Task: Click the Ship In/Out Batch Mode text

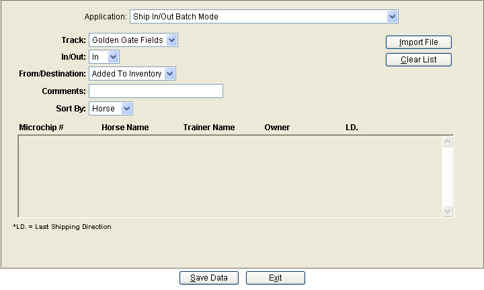Action: point(175,17)
